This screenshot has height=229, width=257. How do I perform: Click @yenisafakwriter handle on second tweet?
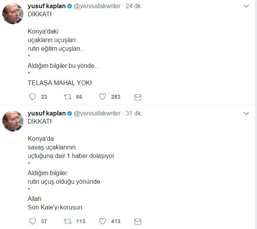[97, 113]
